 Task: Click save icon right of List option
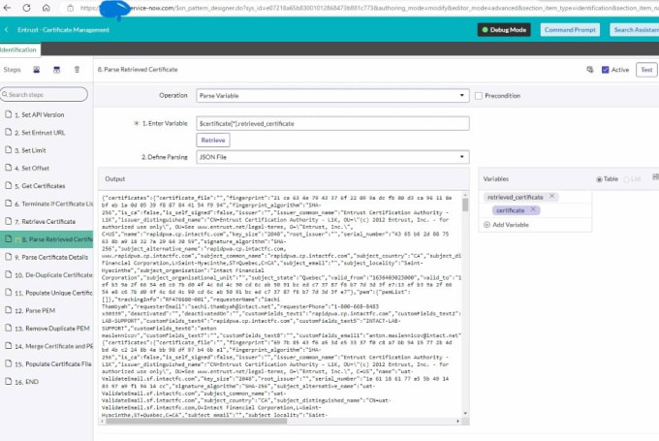(655, 177)
